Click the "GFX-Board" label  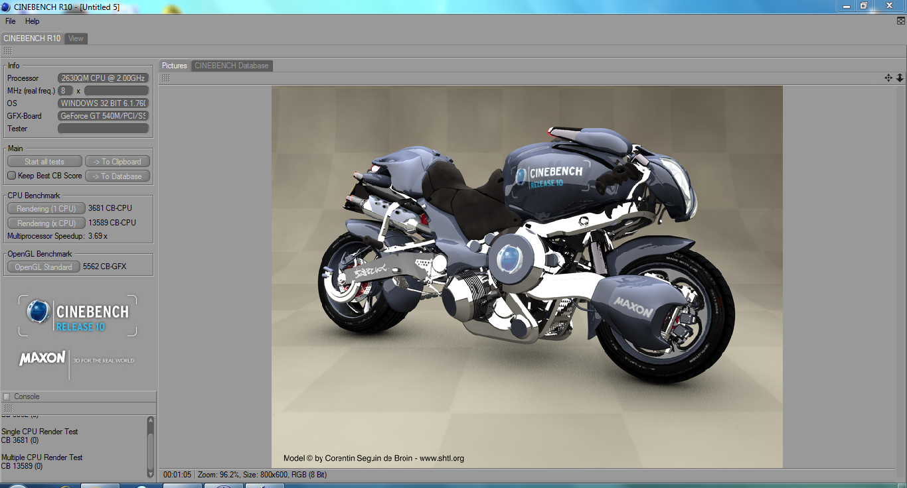point(25,116)
